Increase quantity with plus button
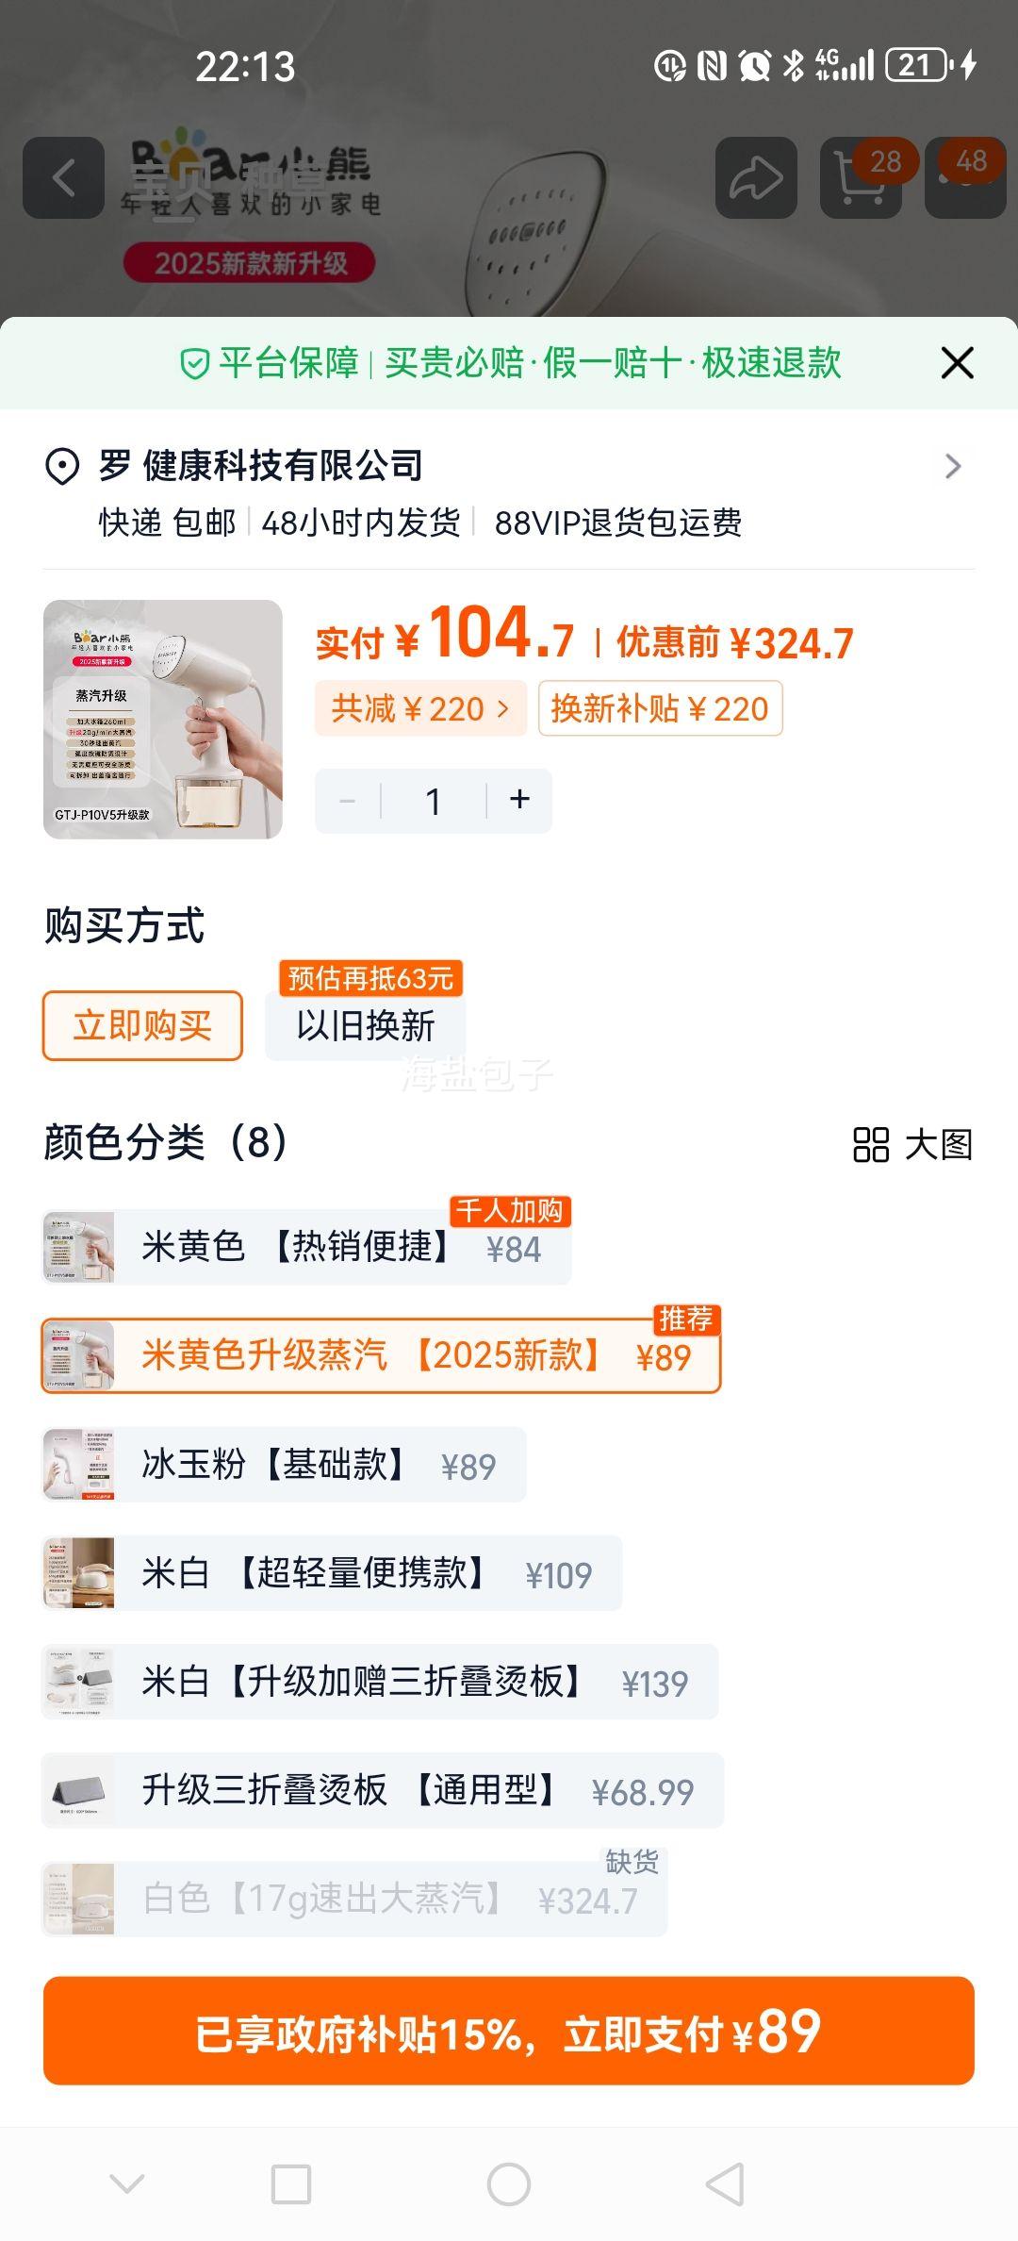The width and height of the screenshot is (1018, 2241). 519,801
